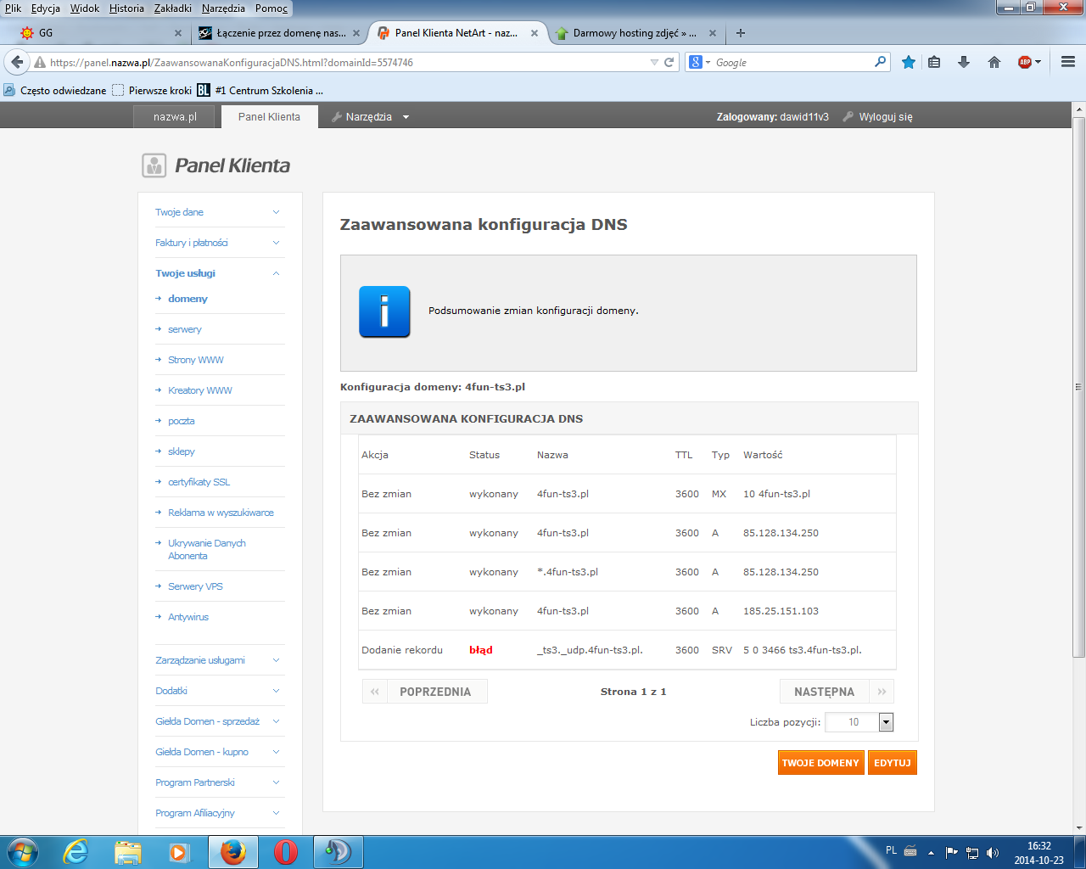
Task: Open serwery sidebar link
Action: click(x=184, y=329)
